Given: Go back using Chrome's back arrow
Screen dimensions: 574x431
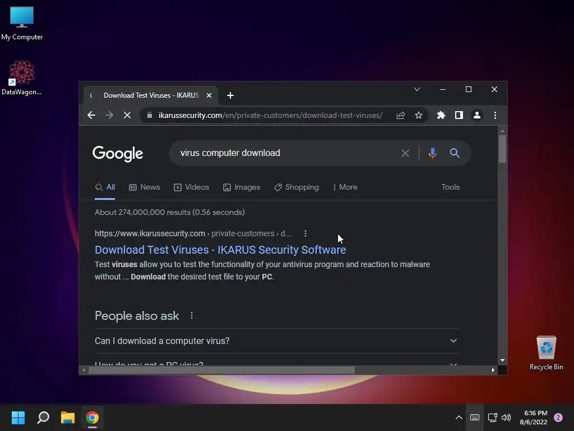Looking at the screenshot, I should point(91,115).
